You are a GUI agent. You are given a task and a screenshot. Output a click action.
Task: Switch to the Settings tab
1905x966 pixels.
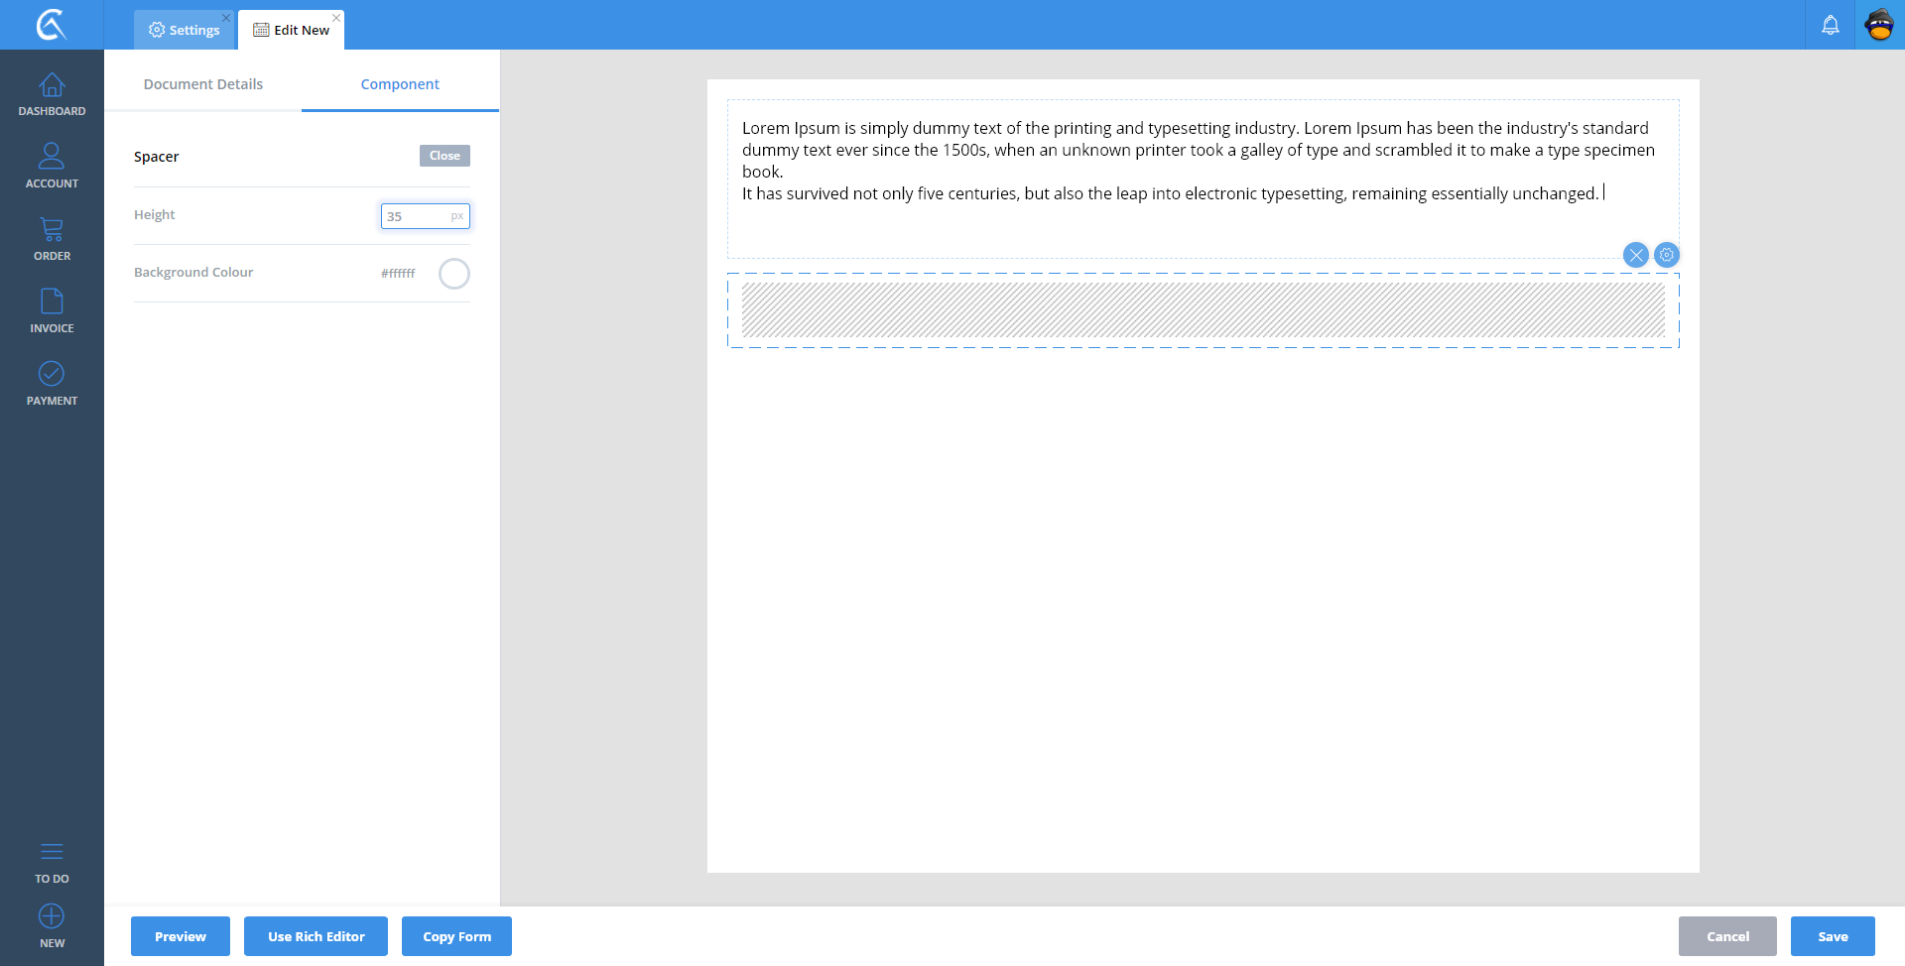[185, 30]
